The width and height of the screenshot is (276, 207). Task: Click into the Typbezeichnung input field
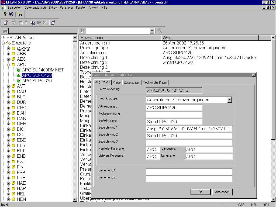point(174,115)
